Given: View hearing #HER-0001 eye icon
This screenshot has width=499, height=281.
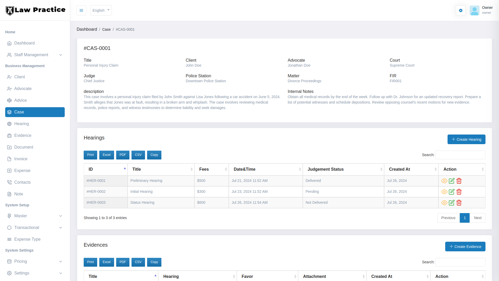Looking at the screenshot, I should click(444, 181).
